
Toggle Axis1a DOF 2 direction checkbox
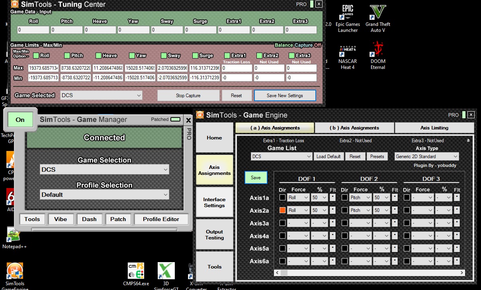[x=344, y=197]
